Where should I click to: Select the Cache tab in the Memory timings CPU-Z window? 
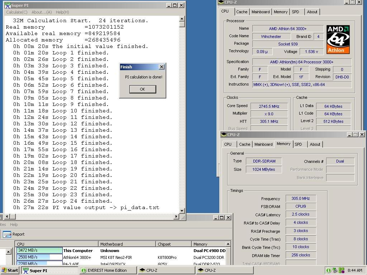pos(244,144)
